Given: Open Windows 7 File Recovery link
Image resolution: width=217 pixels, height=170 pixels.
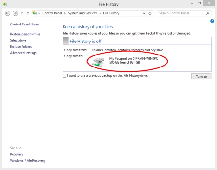Looking at the screenshot, I should [28, 160].
